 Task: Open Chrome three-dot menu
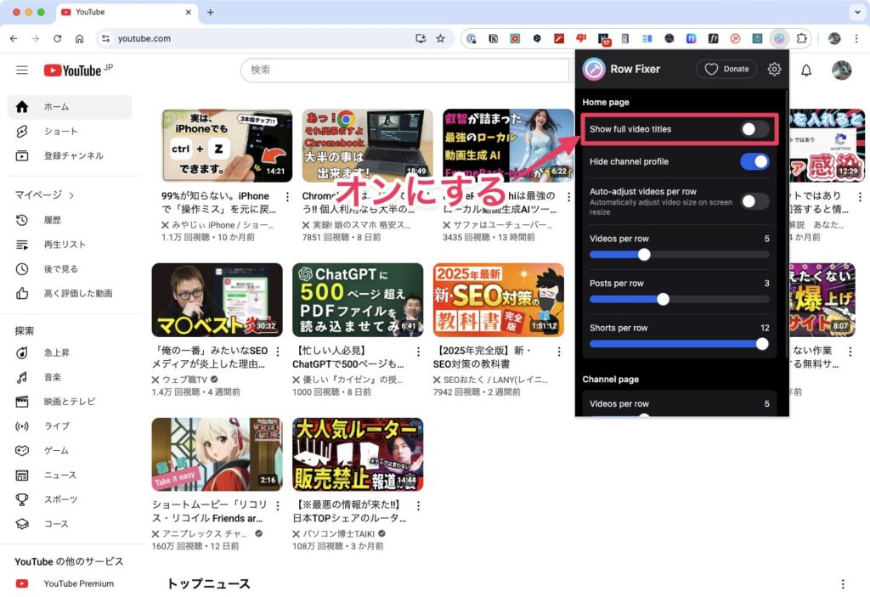point(856,38)
